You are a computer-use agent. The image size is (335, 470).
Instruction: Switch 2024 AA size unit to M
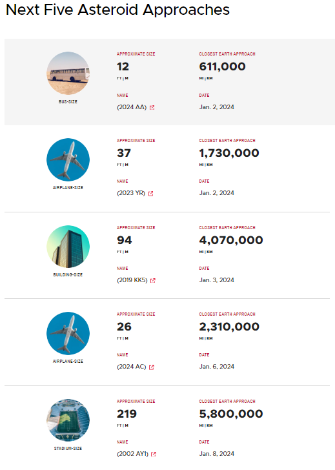click(x=127, y=78)
